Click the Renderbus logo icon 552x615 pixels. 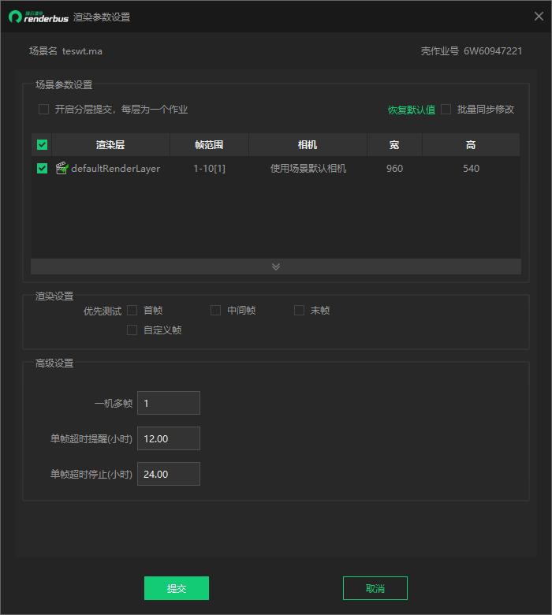[x=15, y=17]
